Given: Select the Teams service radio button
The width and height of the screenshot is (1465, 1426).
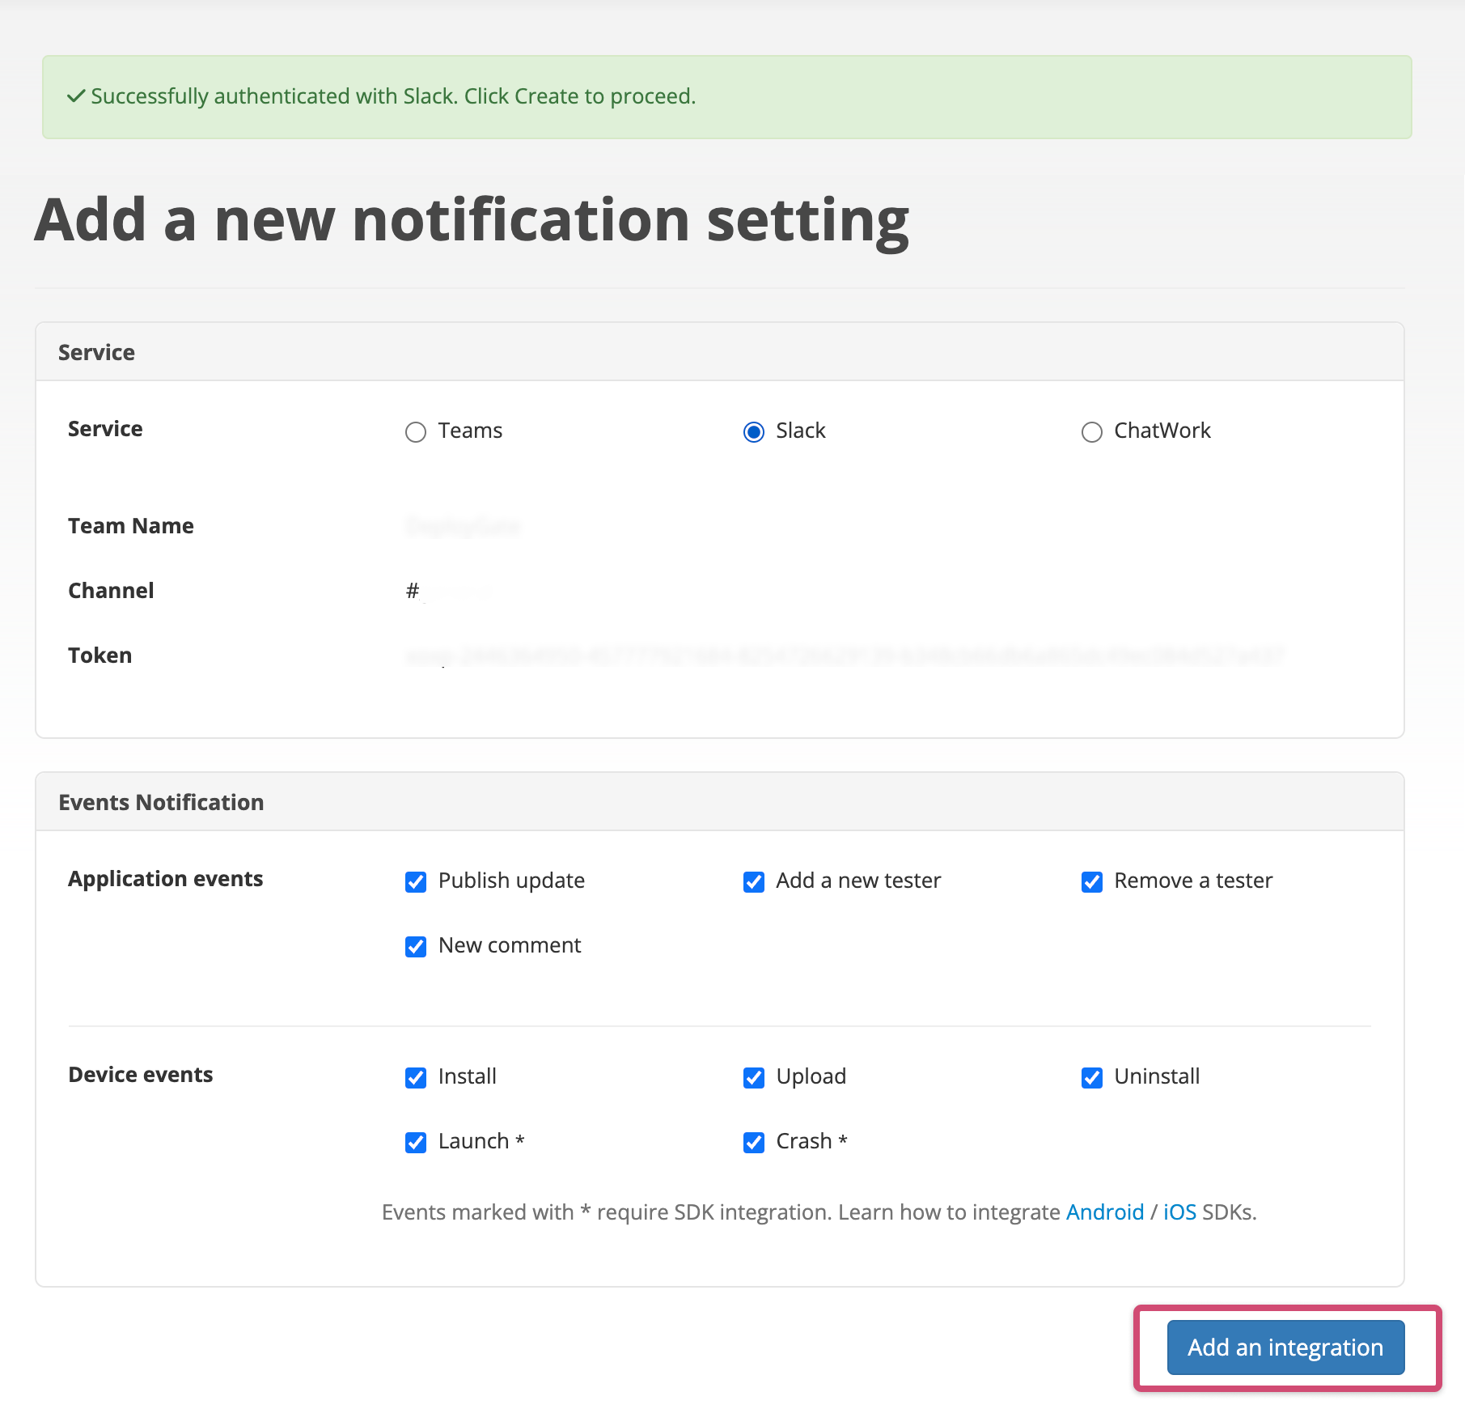Looking at the screenshot, I should click(x=416, y=431).
